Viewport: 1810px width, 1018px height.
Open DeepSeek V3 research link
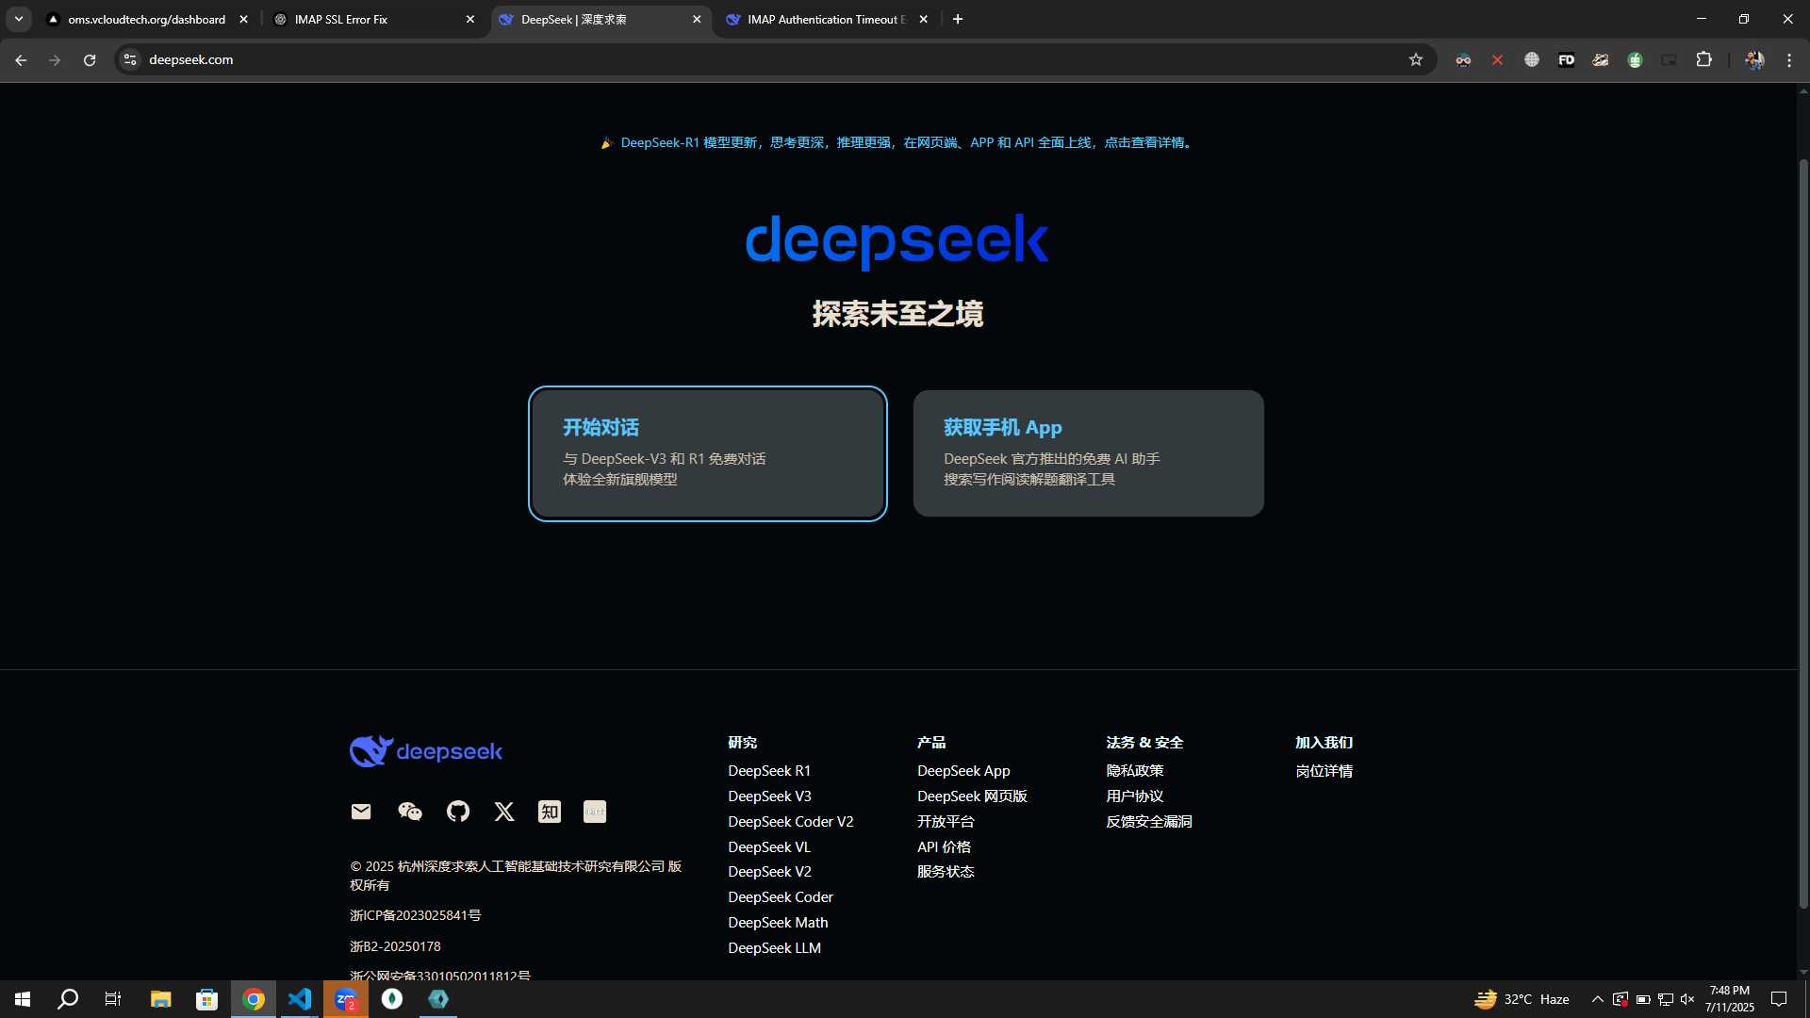point(769,796)
